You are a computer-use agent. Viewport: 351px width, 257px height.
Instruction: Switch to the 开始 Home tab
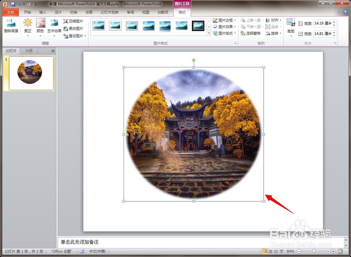27,12
